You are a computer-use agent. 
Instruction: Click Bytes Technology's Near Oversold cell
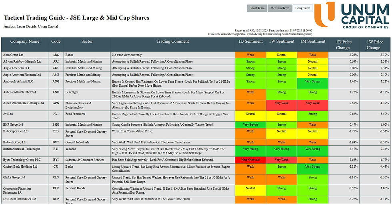point(250,160)
